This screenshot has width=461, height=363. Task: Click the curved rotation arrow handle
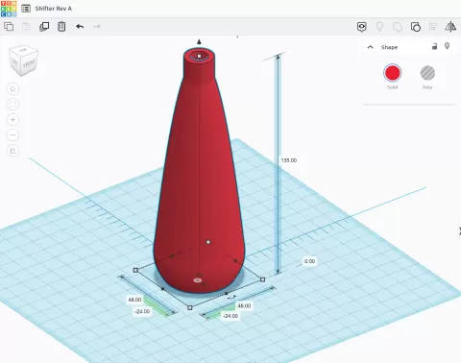pyautogui.click(x=231, y=298)
